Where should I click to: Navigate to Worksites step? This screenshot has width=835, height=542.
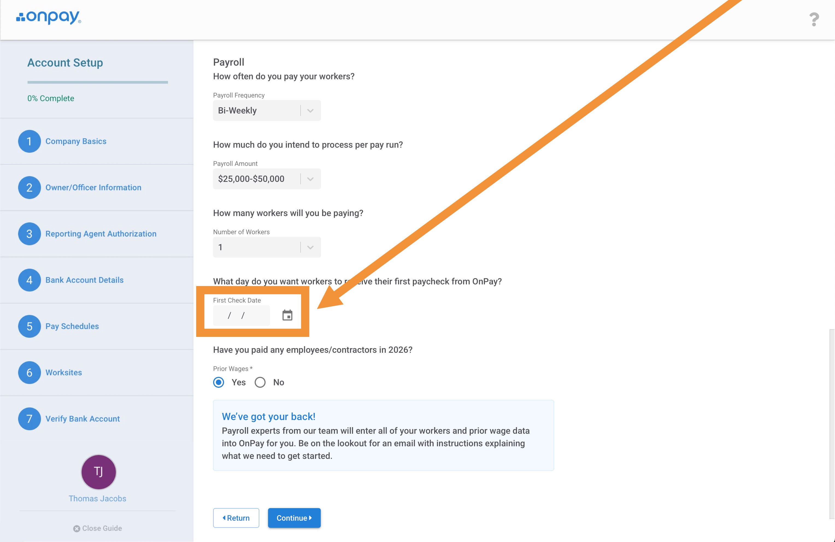(63, 372)
